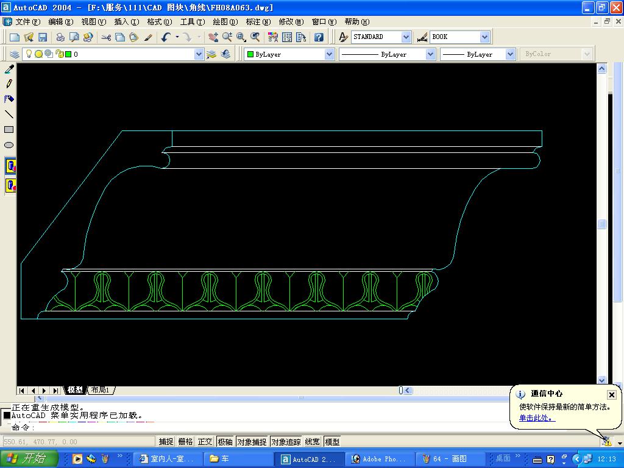Image resolution: width=624 pixels, height=468 pixels.
Task: Expand the STANDARD text style dropdown
Action: (405, 37)
